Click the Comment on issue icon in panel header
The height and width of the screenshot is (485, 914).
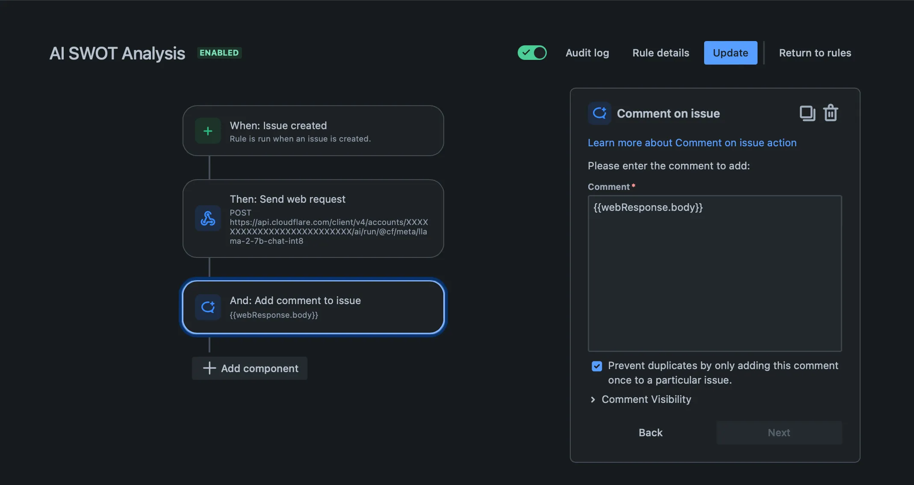click(599, 113)
